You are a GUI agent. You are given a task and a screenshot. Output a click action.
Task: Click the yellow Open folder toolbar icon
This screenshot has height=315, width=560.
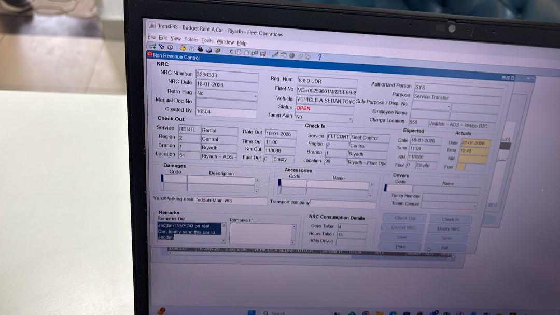pyautogui.click(x=183, y=48)
